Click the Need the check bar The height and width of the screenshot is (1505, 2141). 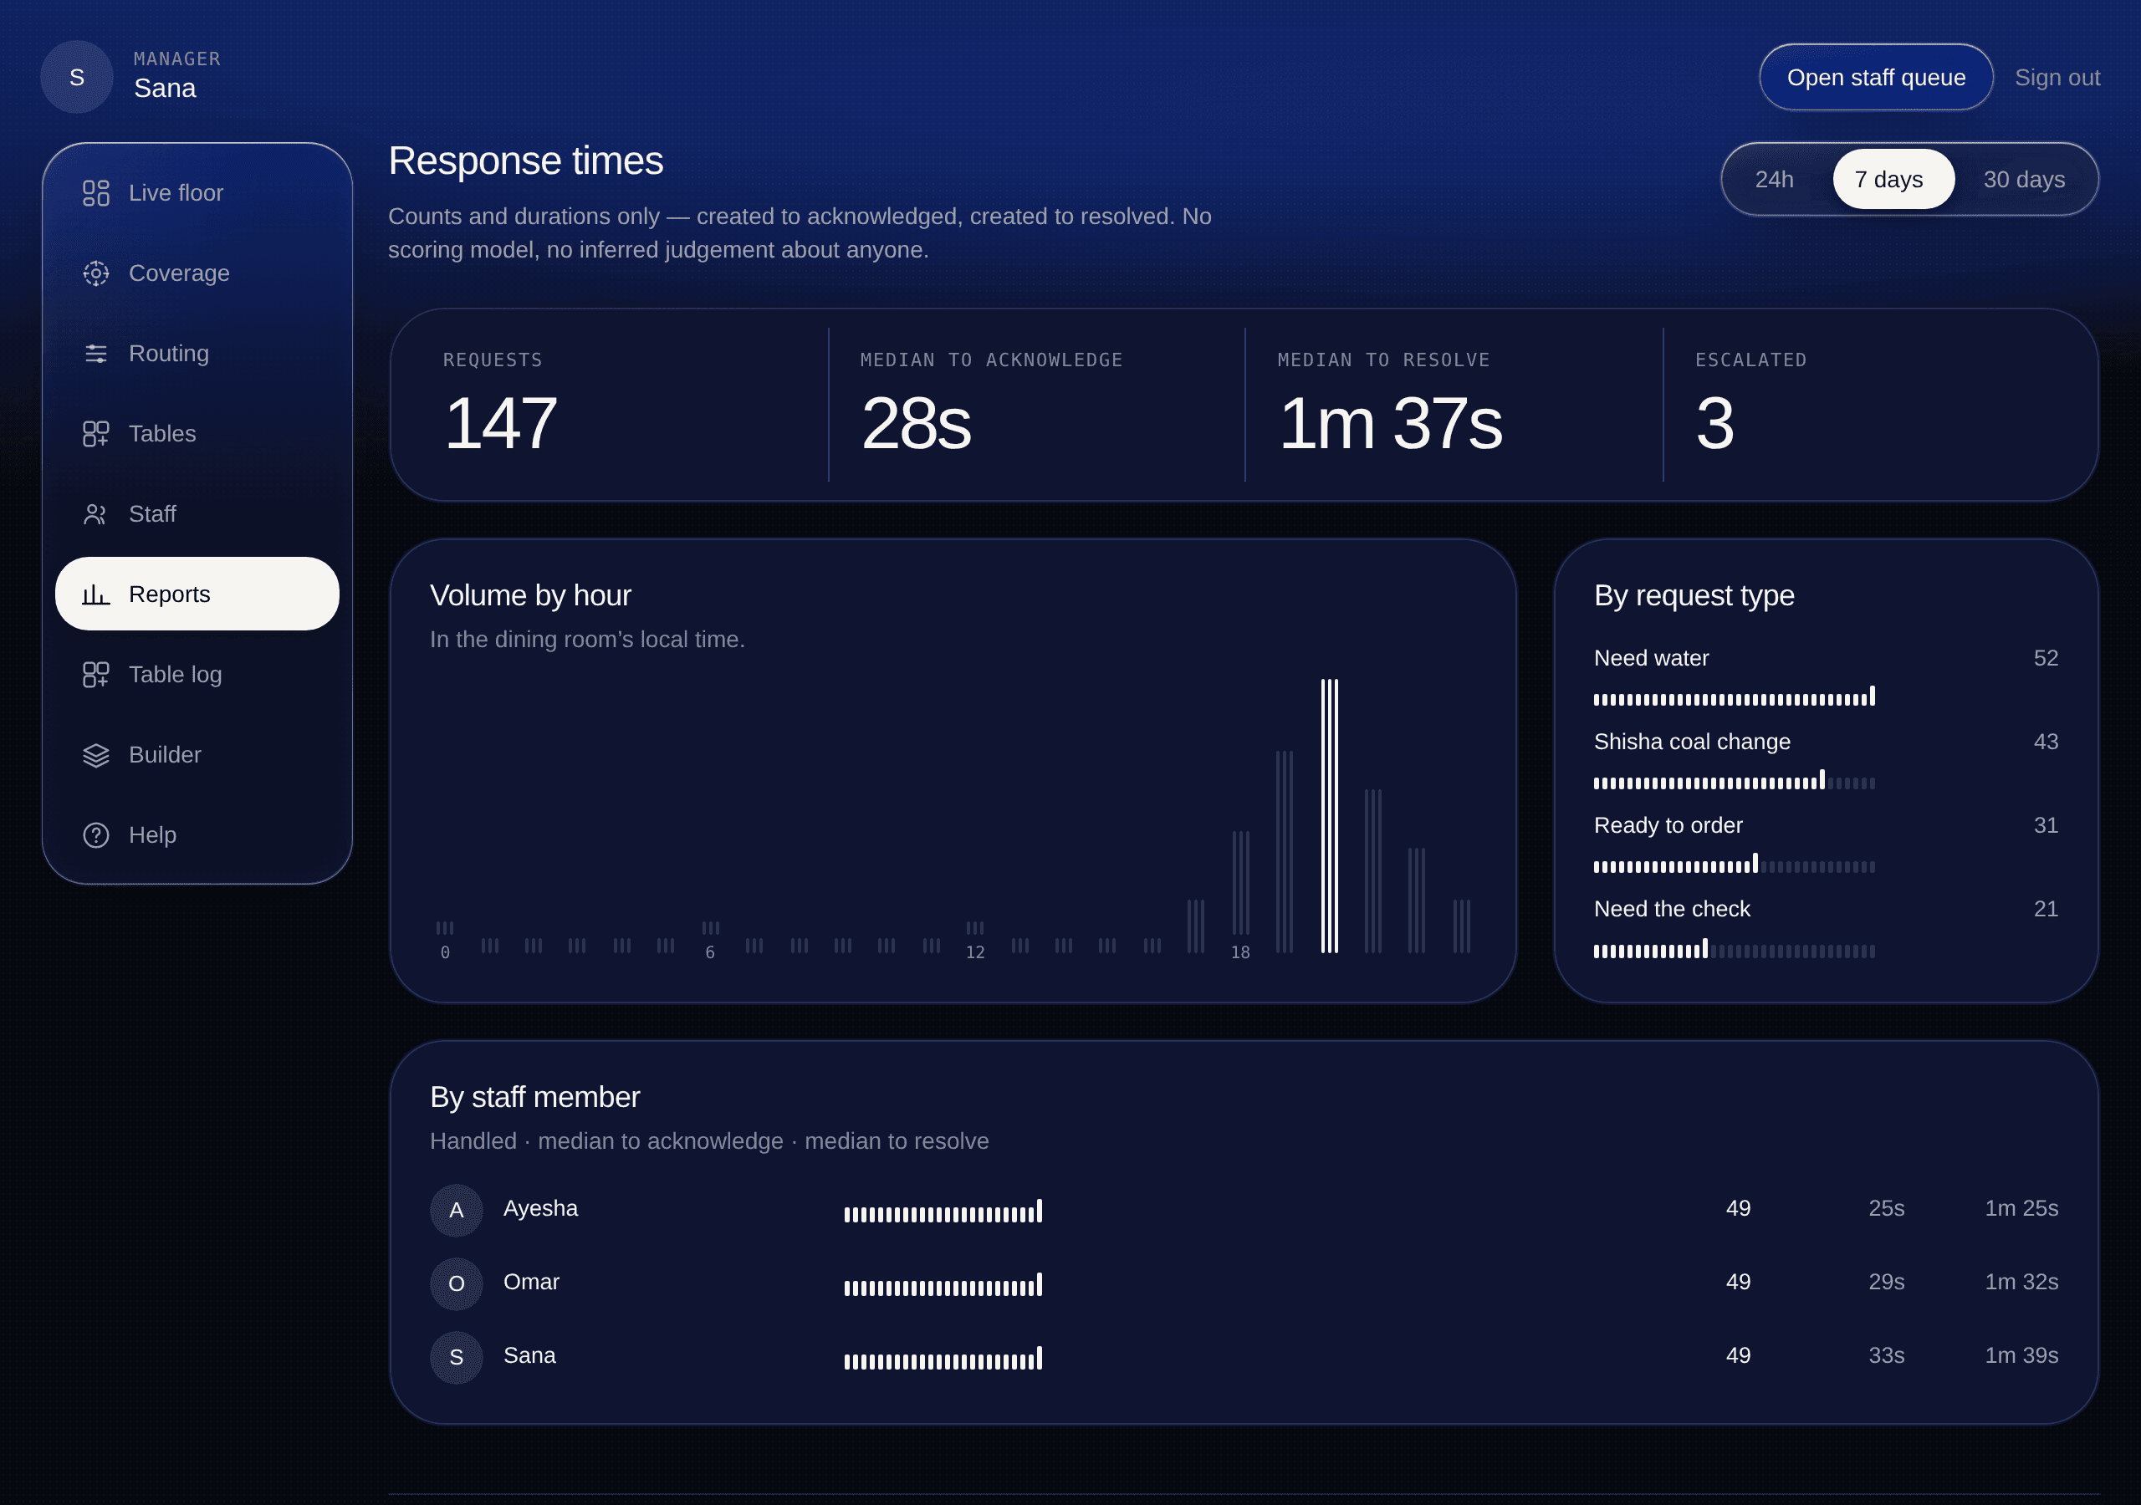tap(1734, 949)
